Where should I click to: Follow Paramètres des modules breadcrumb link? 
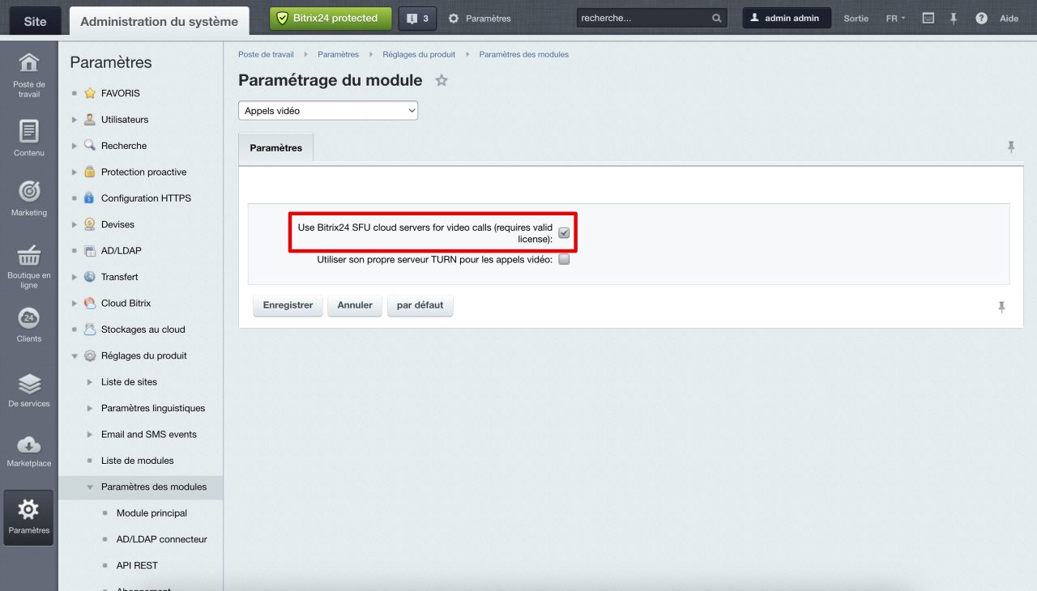pos(524,54)
